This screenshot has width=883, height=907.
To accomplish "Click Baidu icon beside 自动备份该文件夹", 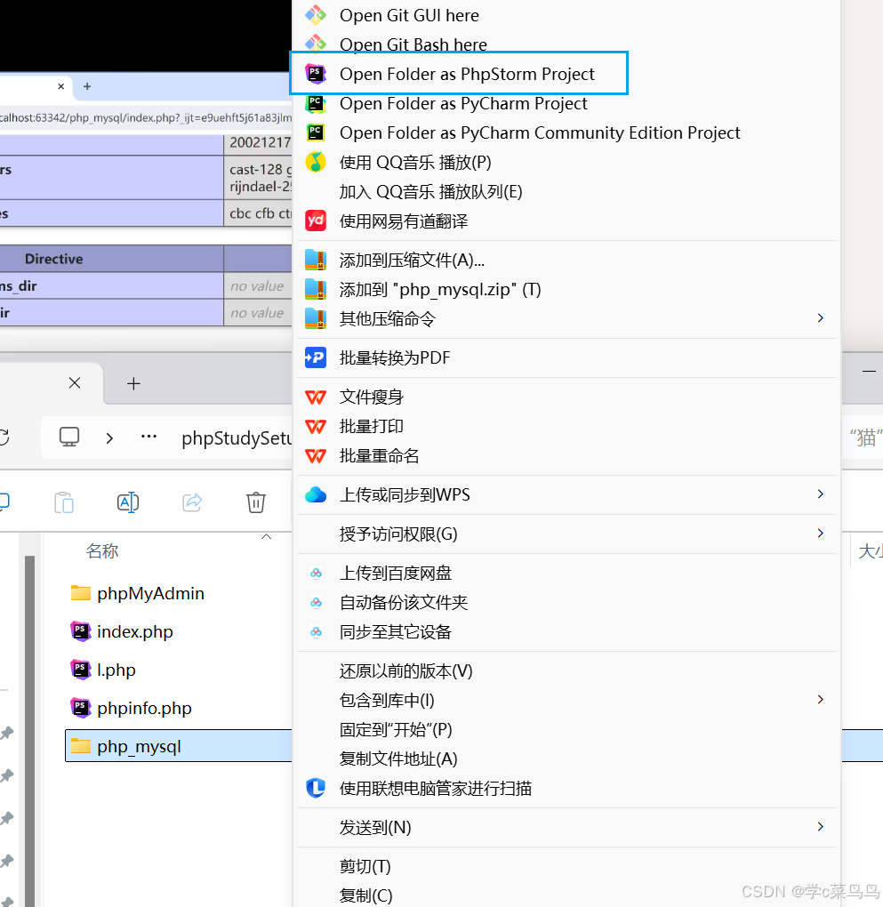I will tap(316, 603).
